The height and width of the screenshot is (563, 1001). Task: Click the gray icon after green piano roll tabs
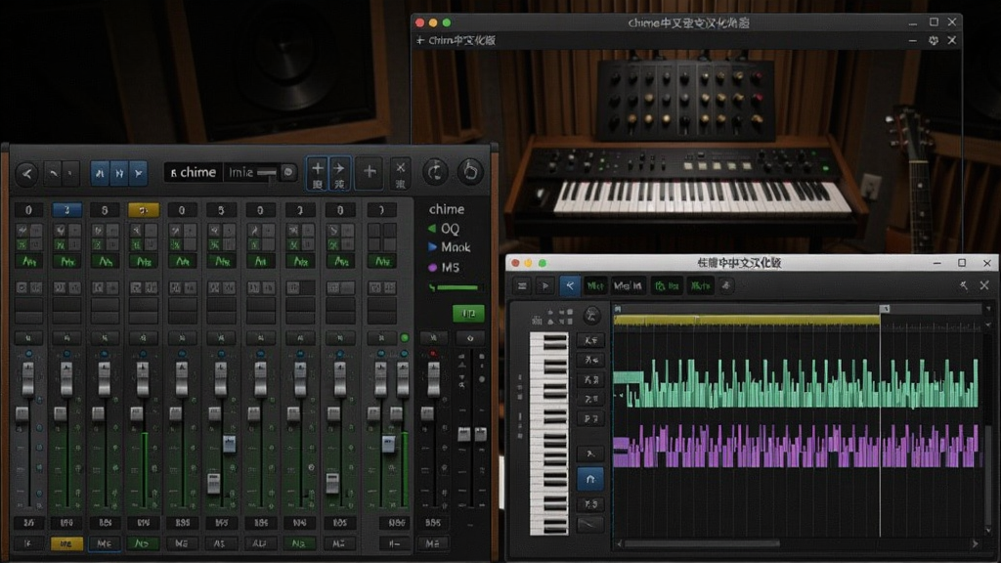(726, 286)
